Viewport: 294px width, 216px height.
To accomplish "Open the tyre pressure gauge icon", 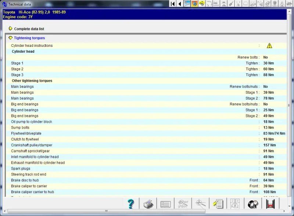I will click(253, 203).
